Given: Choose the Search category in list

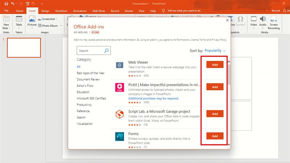Looking at the screenshot, I should [x=81, y=117].
